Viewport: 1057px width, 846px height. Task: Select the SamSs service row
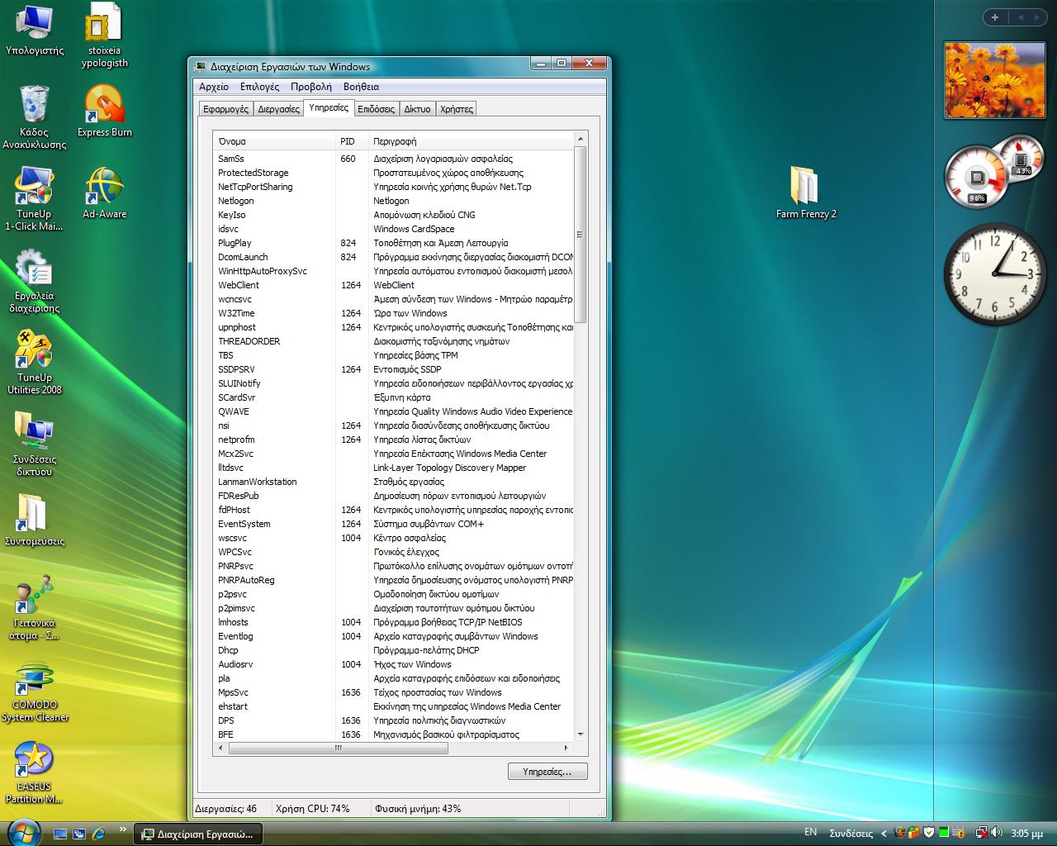(x=394, y=159)
